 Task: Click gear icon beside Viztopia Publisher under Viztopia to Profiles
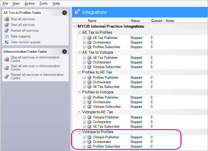(x=89, y=137)
